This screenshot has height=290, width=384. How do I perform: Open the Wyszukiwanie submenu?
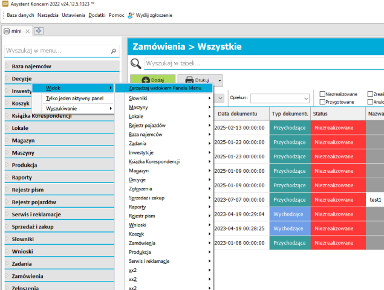coord(73,108)
